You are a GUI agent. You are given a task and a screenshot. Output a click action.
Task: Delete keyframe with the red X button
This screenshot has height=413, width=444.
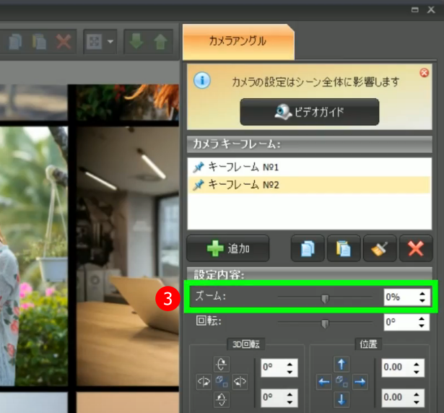(415, 248)
